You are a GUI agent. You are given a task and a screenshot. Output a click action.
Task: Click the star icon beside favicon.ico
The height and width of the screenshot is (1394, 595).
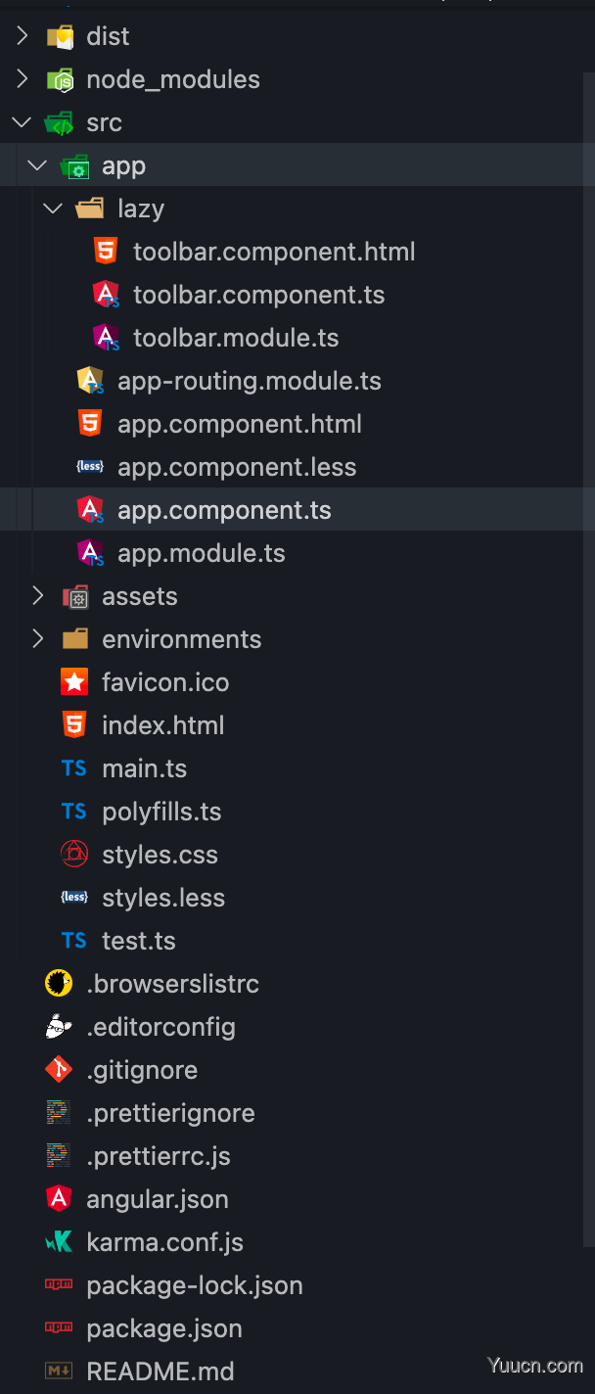(x=74, y=682)
